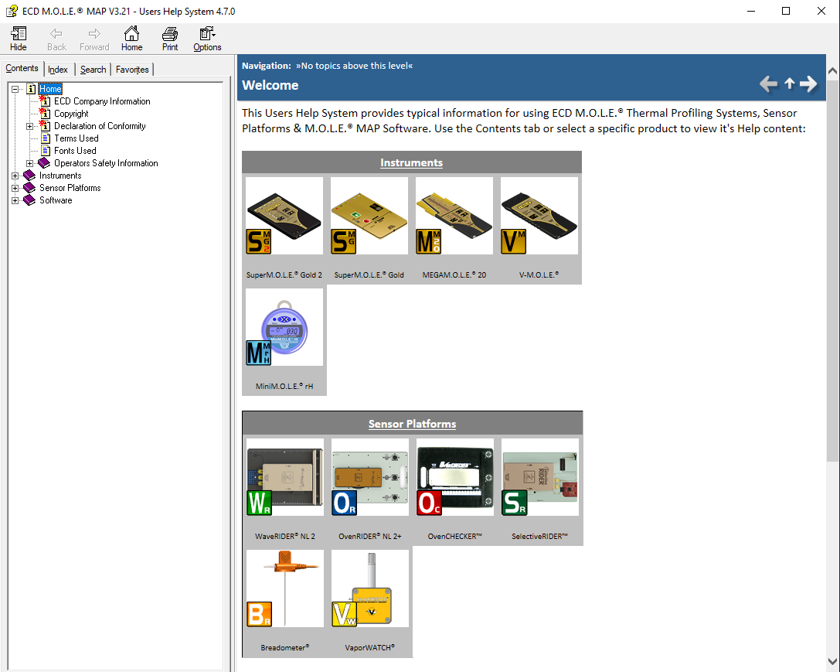Expand the Software tree node

[x=15, y=200]
